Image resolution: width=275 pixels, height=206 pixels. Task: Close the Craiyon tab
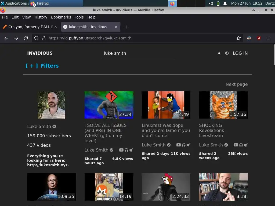point(56,27)
